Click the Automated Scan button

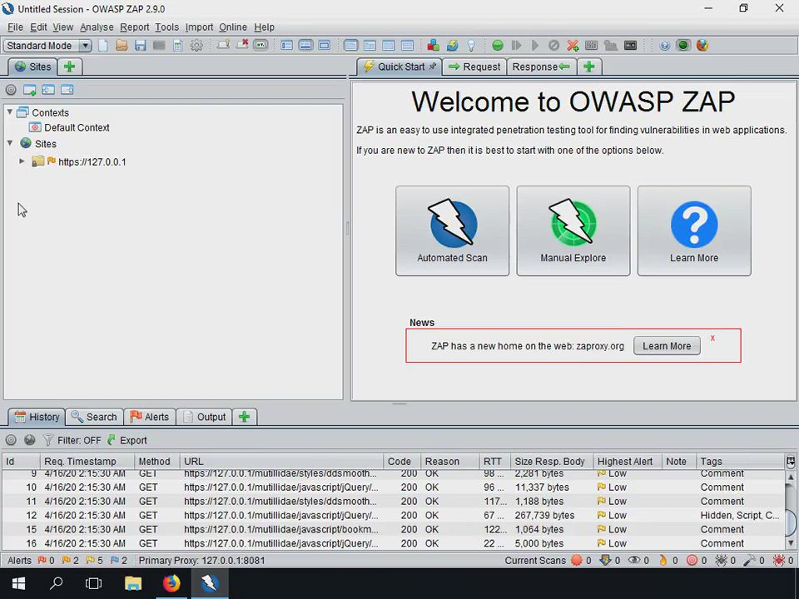(452, 230)
